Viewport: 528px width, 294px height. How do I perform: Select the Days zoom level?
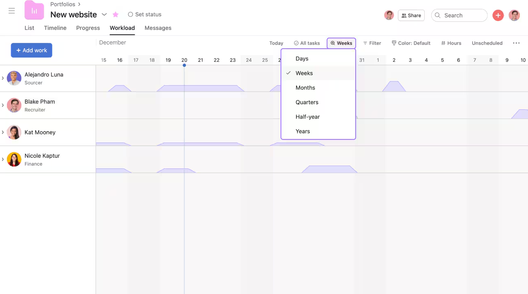[302, 58]
